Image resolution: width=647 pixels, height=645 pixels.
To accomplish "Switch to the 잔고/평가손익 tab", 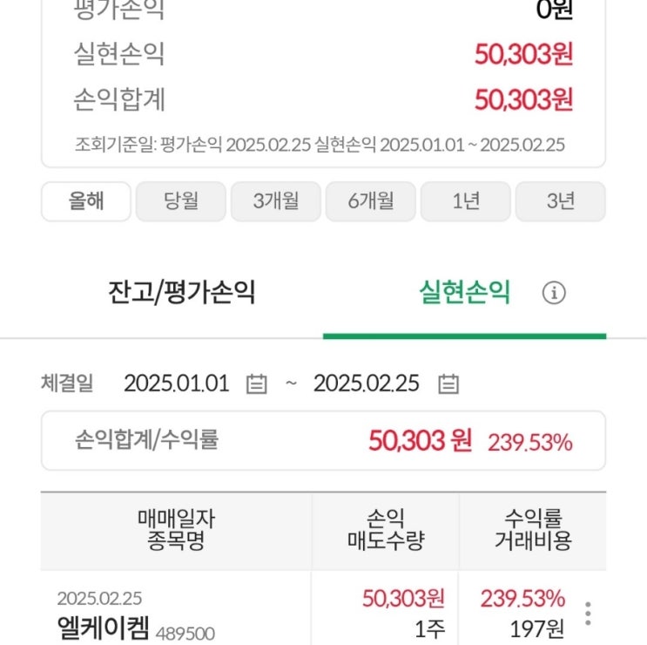I will pyautogui.click(x=182, y=293).
